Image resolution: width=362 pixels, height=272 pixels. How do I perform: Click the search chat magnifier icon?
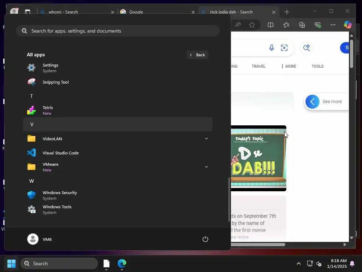pyautogui.click(x=306, y=48)
